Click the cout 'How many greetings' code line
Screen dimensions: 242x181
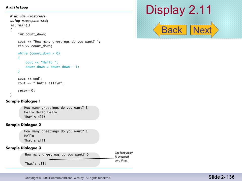(x=59, y=41)
